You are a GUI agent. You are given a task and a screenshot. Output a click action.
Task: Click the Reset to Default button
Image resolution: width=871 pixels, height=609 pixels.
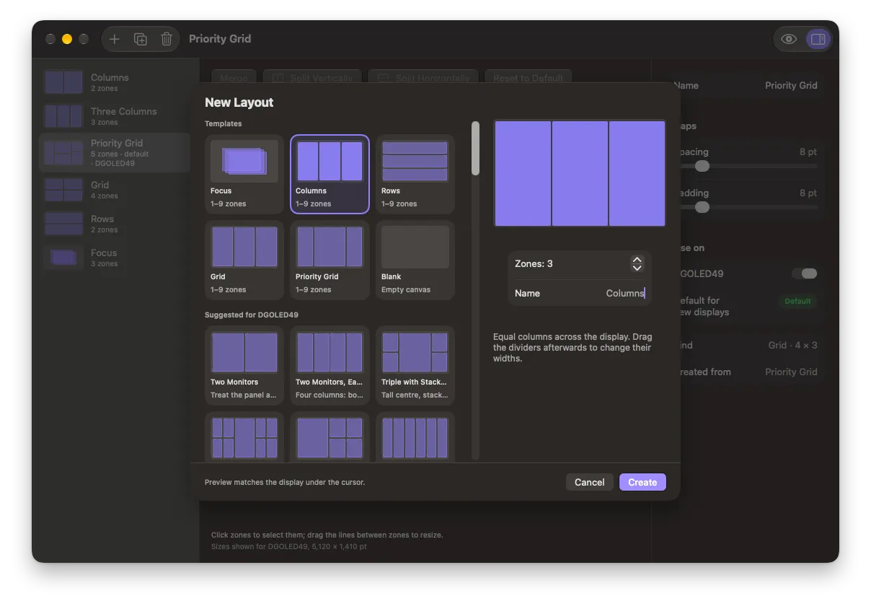pyautogui.click(x=529, y=78)
